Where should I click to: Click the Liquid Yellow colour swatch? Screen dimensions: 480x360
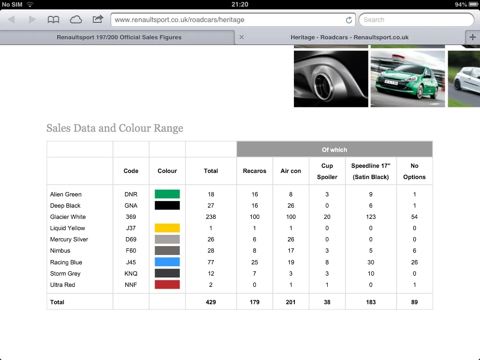point(167,228)
